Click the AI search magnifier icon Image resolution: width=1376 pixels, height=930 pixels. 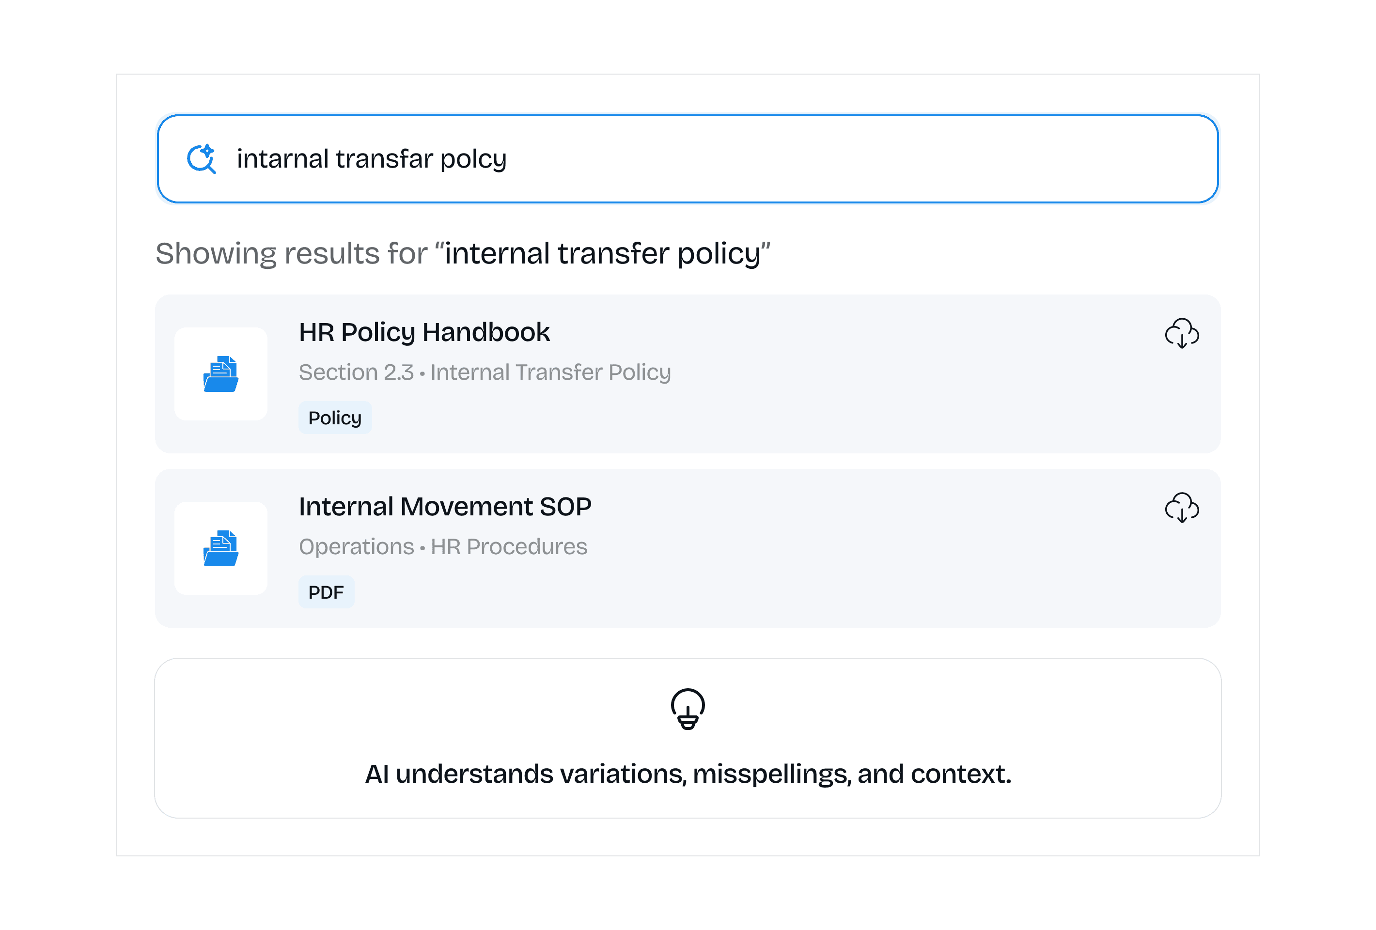[x=201, y=159]
